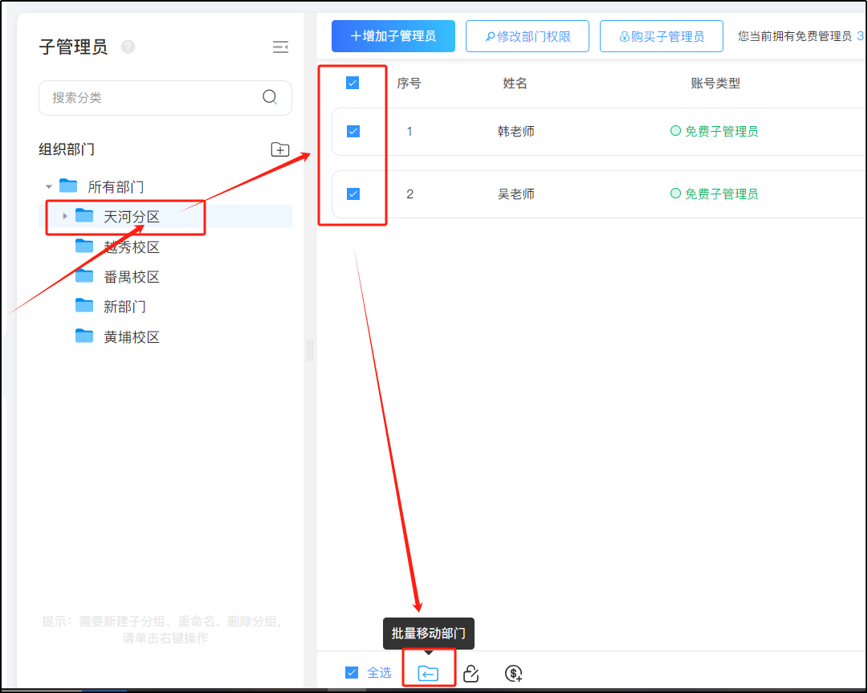Click the 越秀校区 folder icon
Image resolution: width=868 pixels, height=693 pixels.
pos(84,247)
